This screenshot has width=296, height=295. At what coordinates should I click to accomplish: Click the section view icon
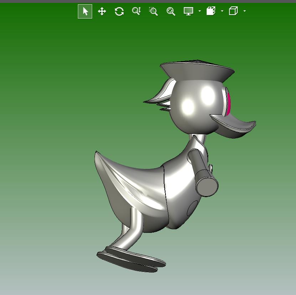click(211, 11)
